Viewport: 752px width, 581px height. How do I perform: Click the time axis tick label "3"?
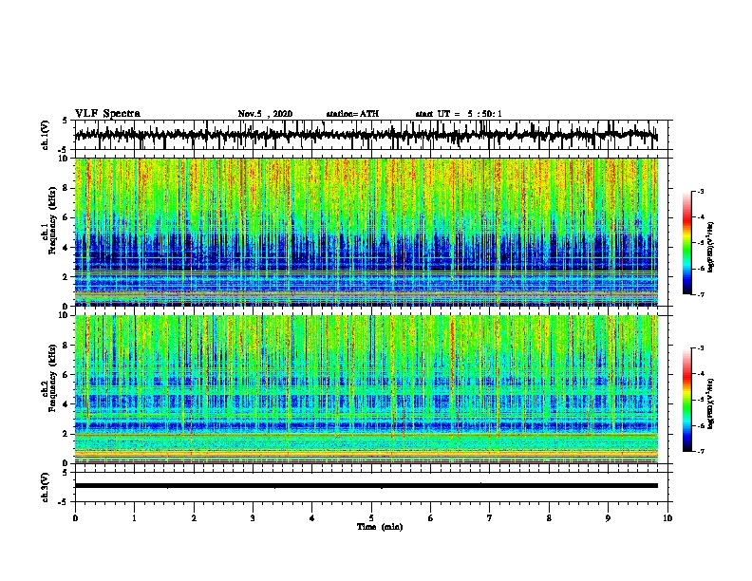[x=253, y=518]
